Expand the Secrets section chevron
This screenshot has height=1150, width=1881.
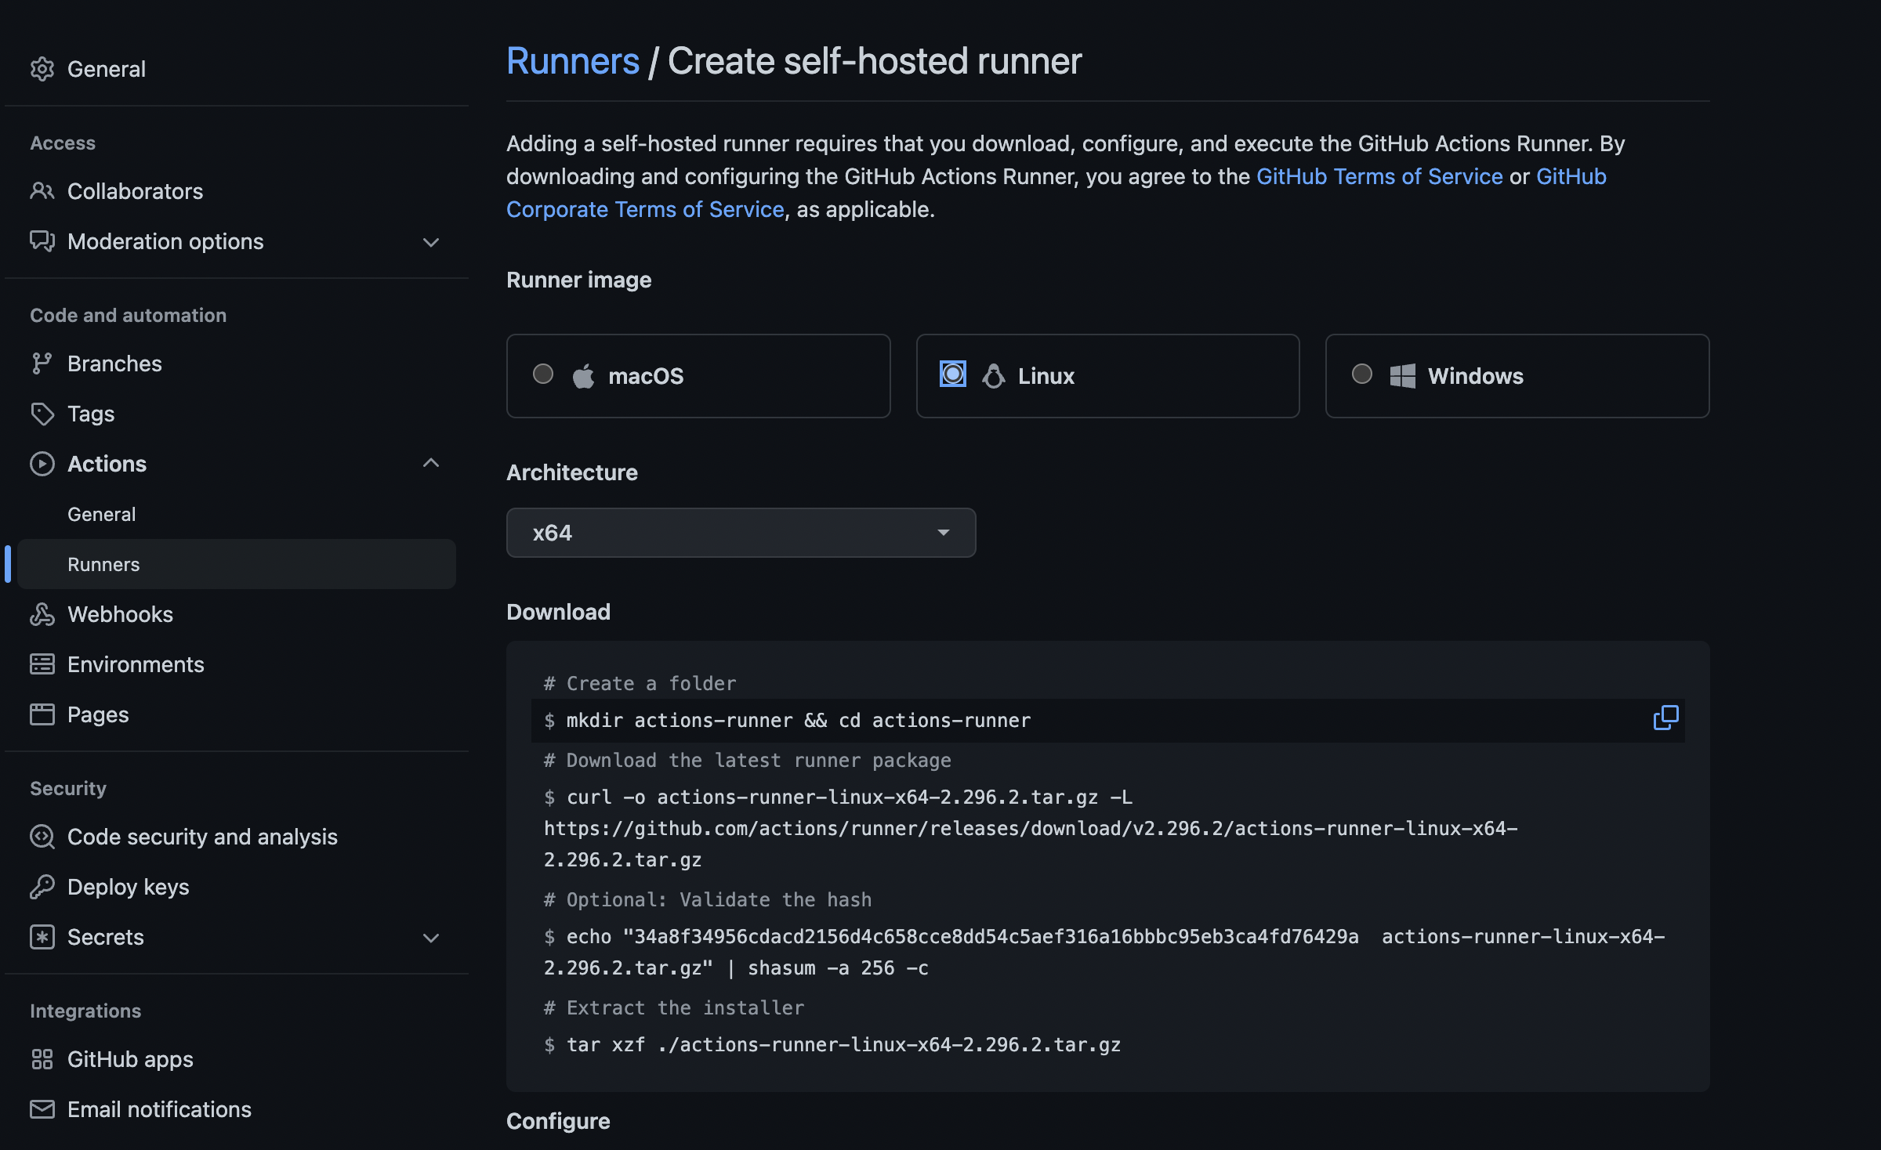431,938
